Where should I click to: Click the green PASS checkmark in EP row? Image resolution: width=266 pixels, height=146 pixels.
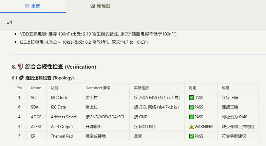click(x=191, y=136)
